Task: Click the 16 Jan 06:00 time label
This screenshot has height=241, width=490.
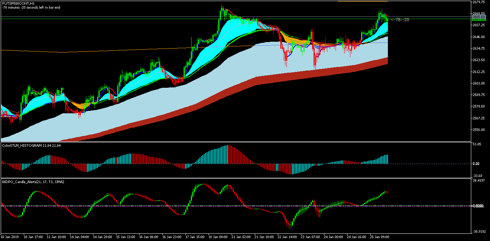Action: (149, 237)
